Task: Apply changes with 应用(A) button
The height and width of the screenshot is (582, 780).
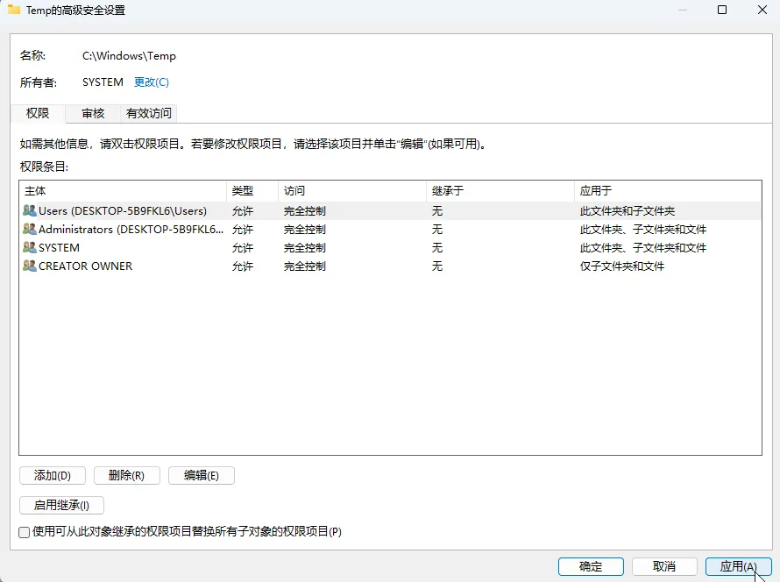Action: (738, 567)
